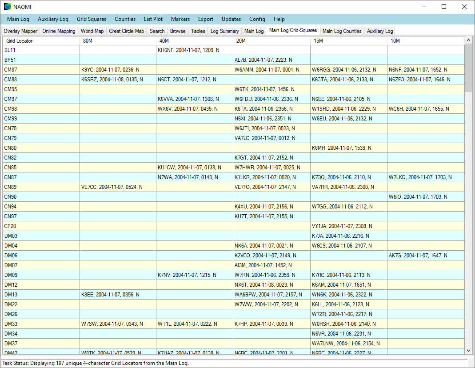
Task: Open the Counties menu
Action: click(x=125, y=19)
